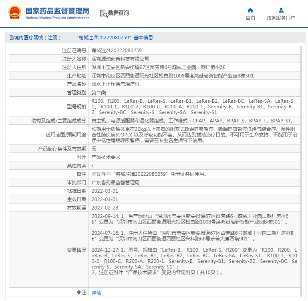
Task: Click National Medical Products Administration subtitle
Action: click(x=57, y=18)
